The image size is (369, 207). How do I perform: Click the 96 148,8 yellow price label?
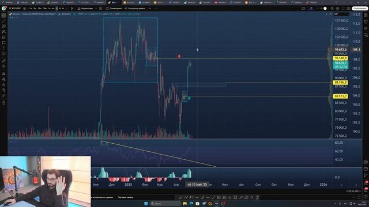341,58
